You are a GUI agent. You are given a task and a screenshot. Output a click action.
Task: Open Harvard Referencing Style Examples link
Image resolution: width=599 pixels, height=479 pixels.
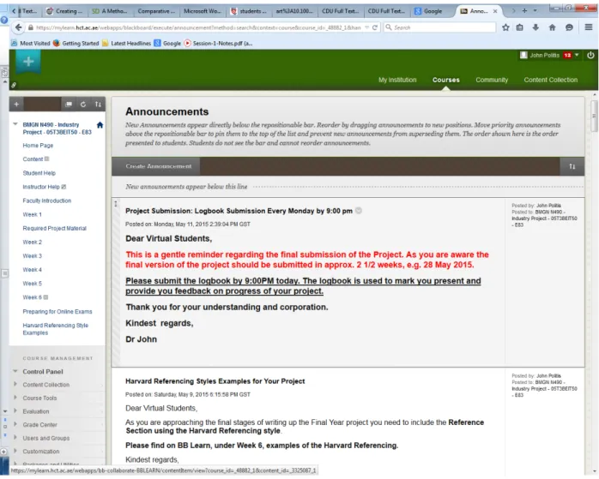[x=56, y=329]
